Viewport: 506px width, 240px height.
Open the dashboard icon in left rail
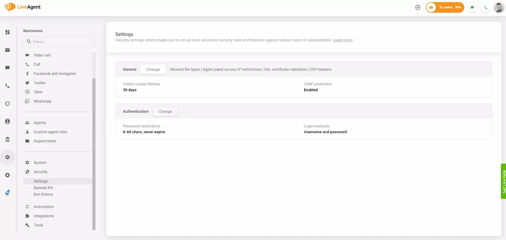coord(8,32)
